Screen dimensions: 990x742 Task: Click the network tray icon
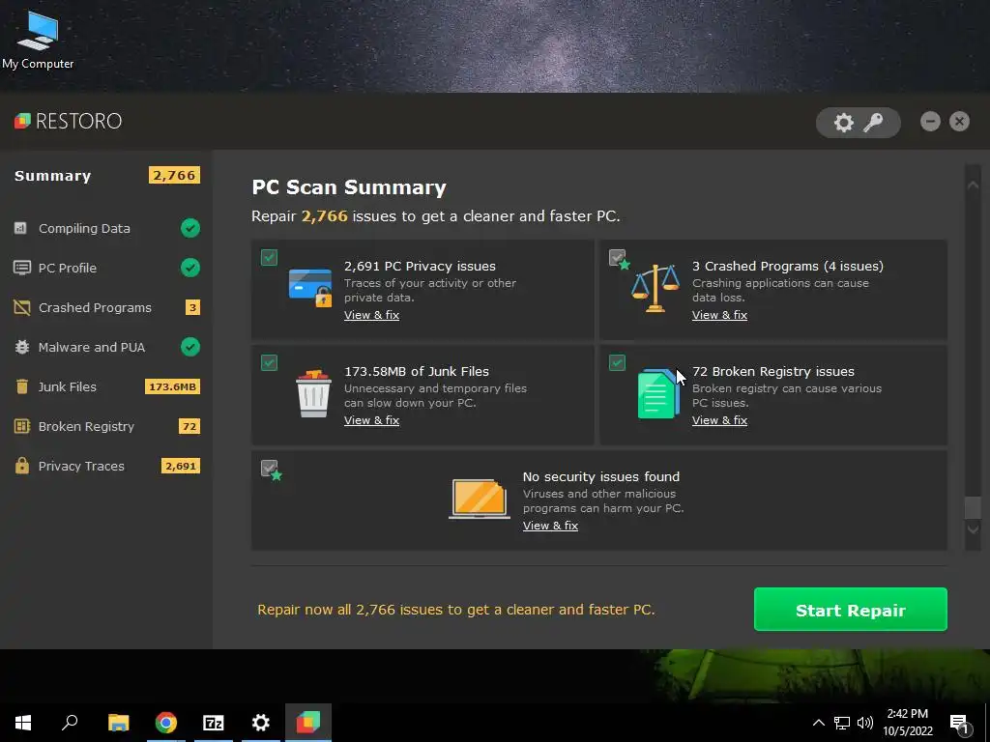(842, 723)
